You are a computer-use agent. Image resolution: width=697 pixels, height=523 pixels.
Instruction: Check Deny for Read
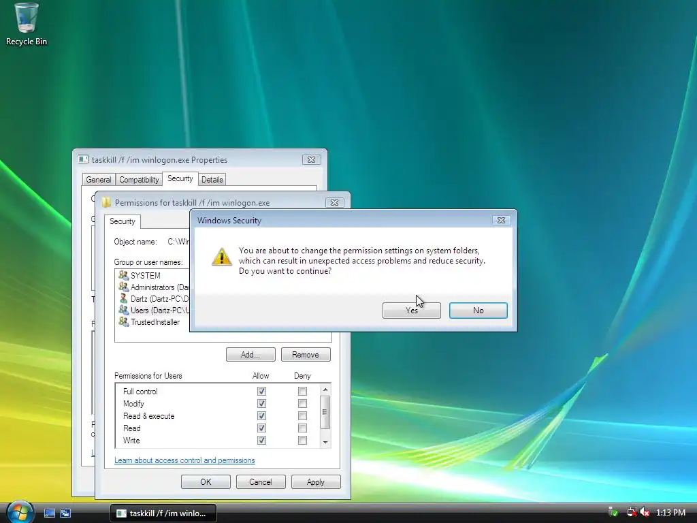click(302, 428)
